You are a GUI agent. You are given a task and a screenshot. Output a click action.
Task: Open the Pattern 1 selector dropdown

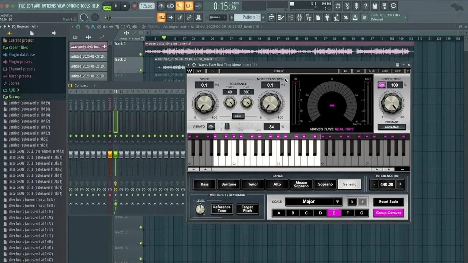click(247, 17)
